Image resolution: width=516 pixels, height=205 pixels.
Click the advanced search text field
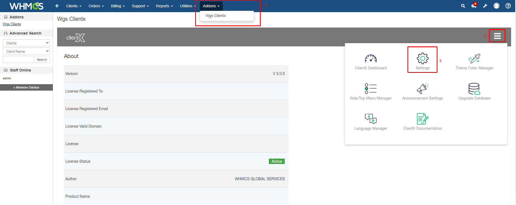click(18, 60)
